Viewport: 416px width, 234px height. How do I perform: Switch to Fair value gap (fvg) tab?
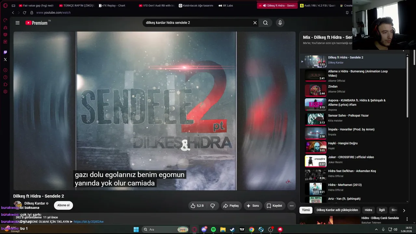(36, 6)
